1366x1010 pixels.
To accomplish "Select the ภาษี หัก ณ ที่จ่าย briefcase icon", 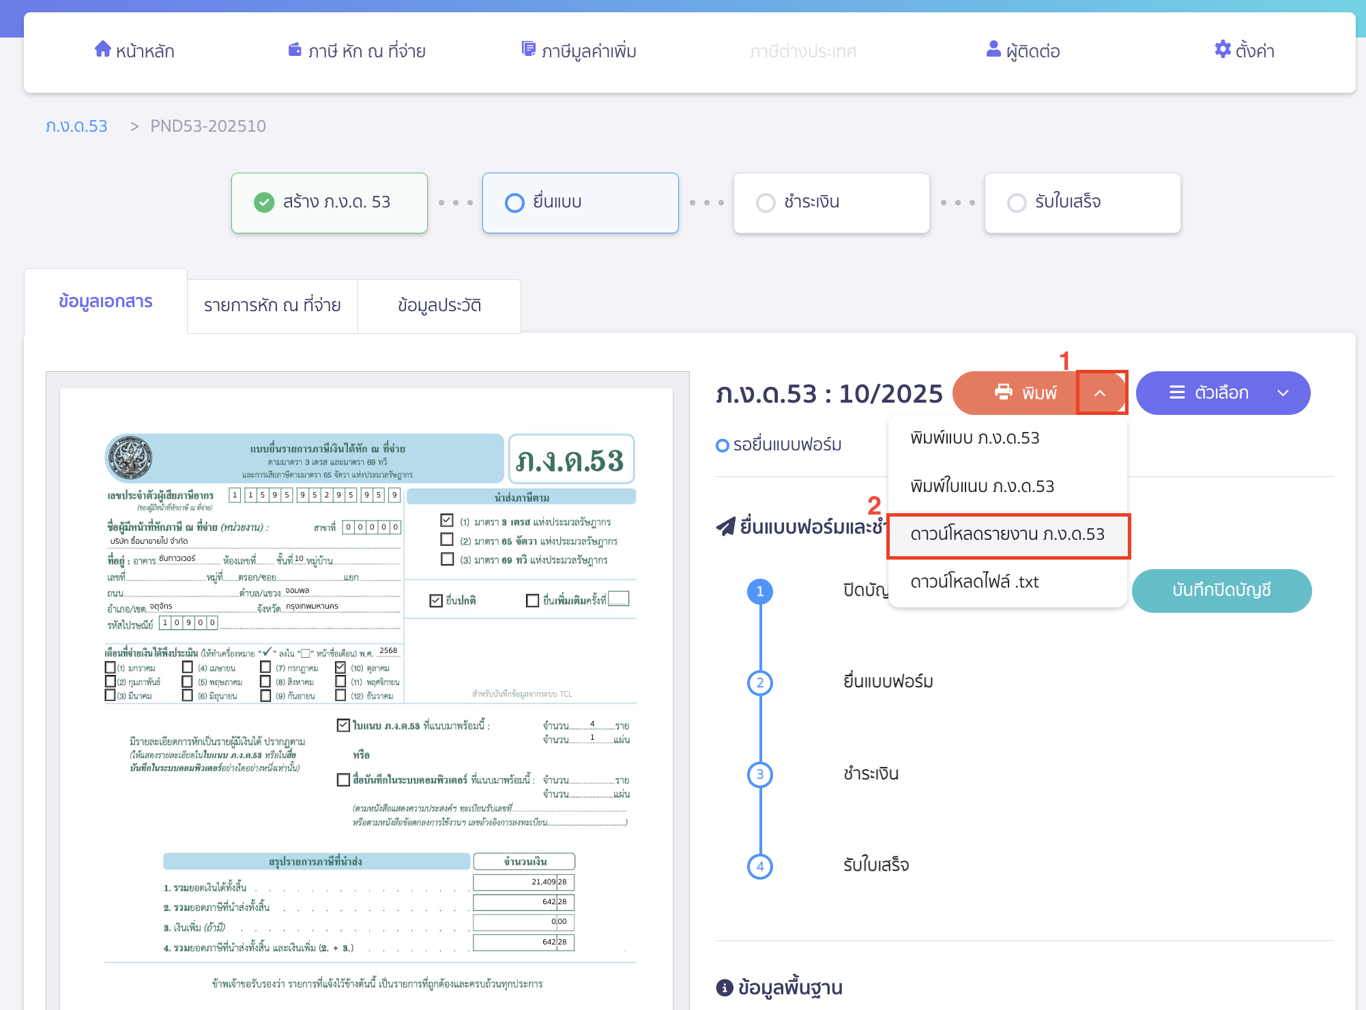I will click(x=293, y=49).
